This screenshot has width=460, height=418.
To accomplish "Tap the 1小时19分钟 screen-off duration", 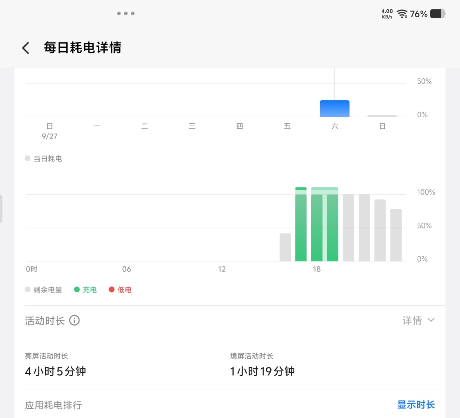I will click(x=262, y=371).
